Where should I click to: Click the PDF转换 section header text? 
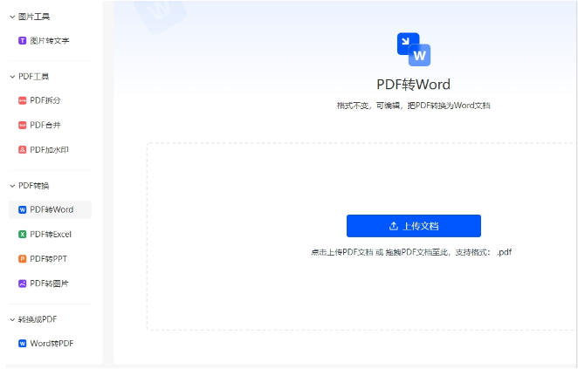tap(33, 186)
